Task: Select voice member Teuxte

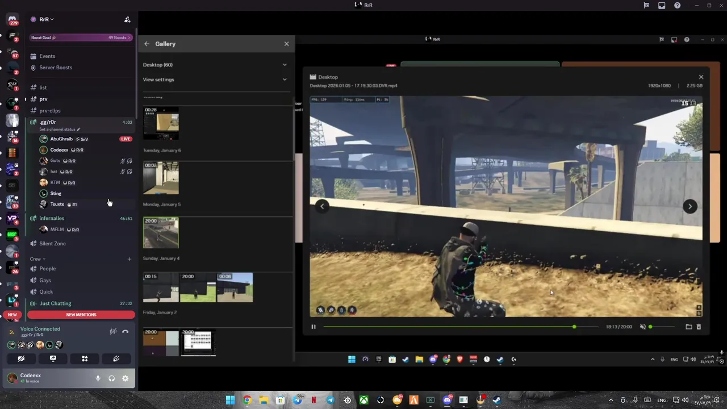Action: (85, 204)
